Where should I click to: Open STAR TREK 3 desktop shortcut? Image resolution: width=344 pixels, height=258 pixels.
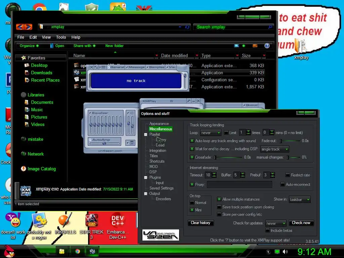(x=91, y=226)
